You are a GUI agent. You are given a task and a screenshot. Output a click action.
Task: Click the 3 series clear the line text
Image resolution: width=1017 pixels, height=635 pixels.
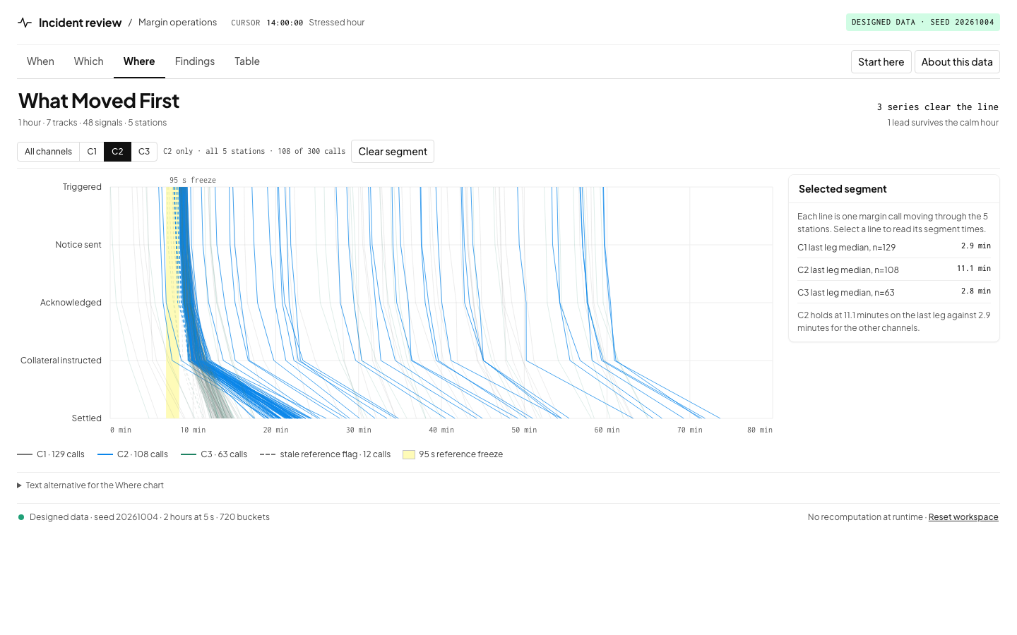click(937, 107)
